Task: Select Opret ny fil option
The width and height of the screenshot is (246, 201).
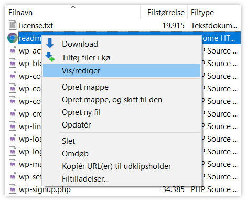Action: pos(81,112)
